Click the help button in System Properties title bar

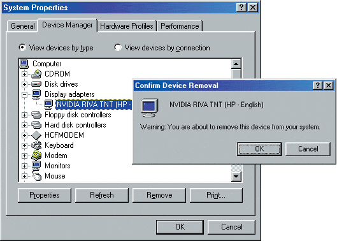click(x=241, y=8)
